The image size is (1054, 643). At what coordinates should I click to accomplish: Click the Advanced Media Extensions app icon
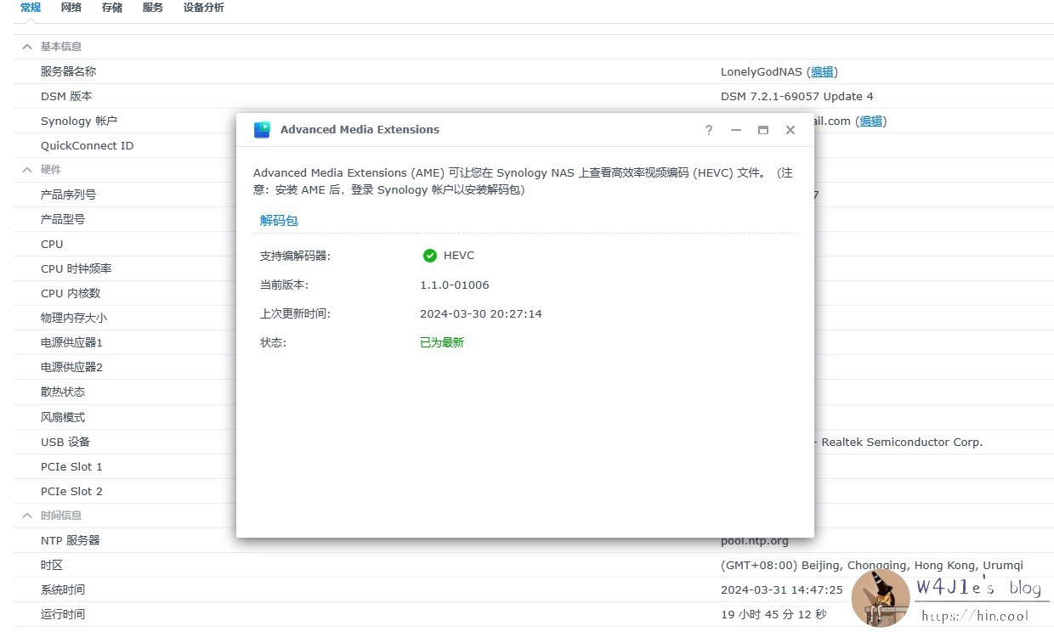click(x=262, y=130)
